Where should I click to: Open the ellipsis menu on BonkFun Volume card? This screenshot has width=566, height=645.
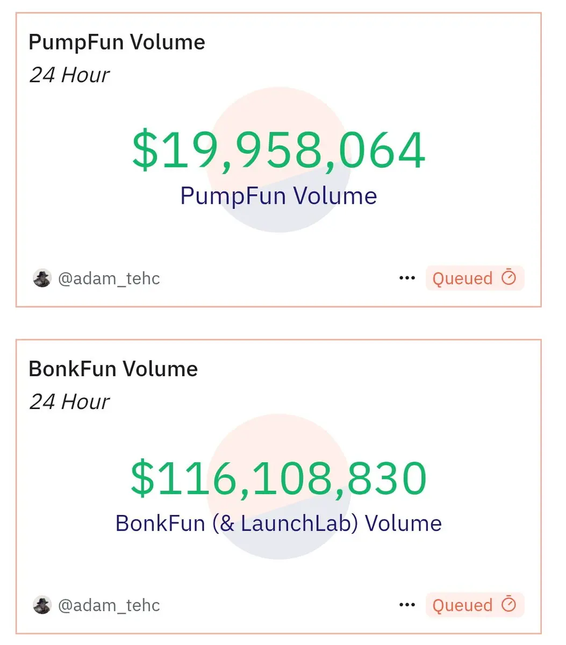click(x=407, y=605)
